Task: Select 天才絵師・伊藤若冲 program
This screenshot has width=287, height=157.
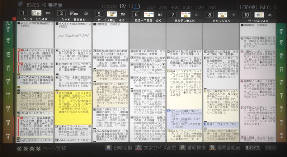Action: (x=148, y=82)
